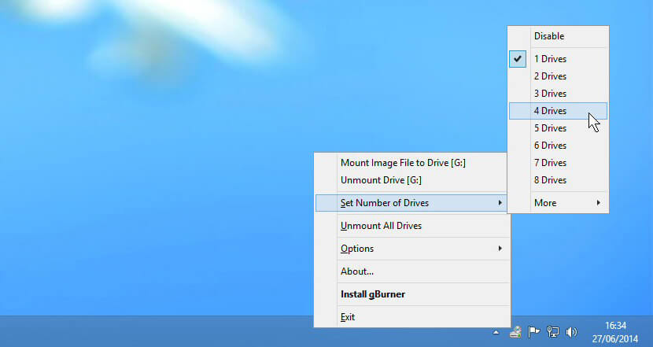Open the volume speaker icon

pyautogui.click(x=570, y=331)
